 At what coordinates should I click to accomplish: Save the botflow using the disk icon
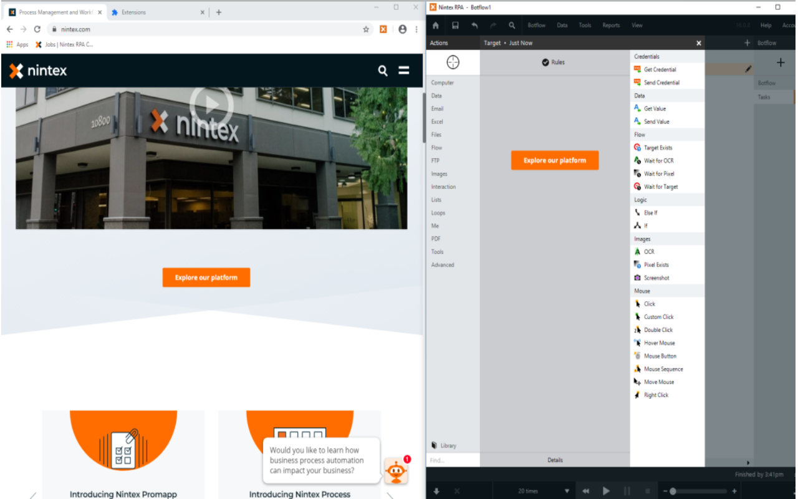[455, 25]
